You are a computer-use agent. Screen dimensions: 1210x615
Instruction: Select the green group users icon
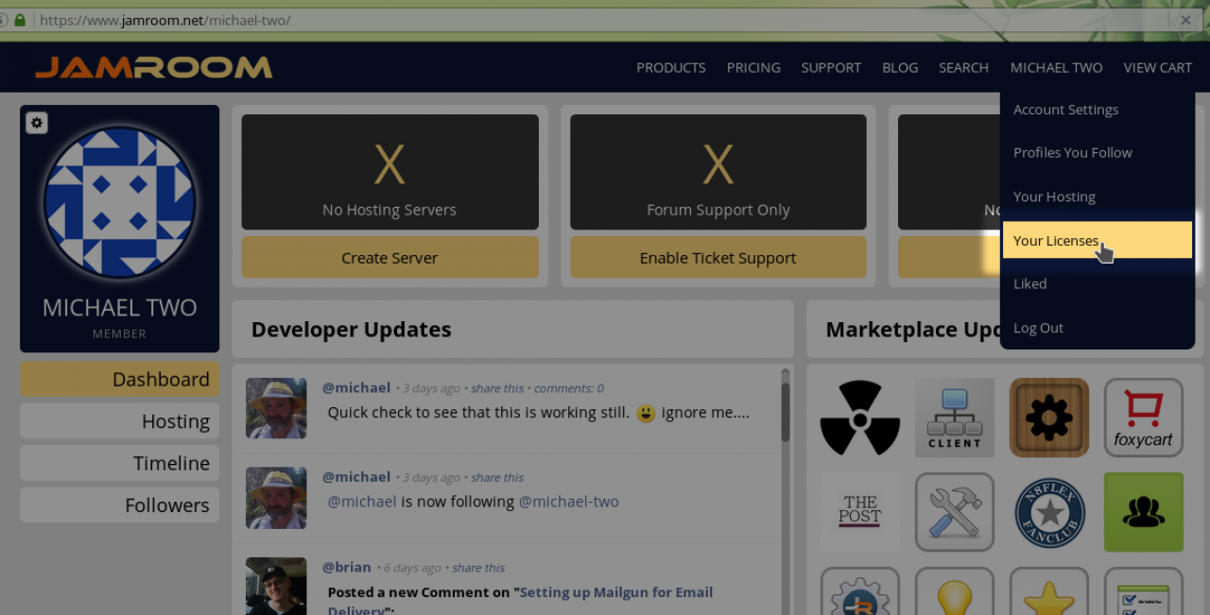pos(1144,512)
